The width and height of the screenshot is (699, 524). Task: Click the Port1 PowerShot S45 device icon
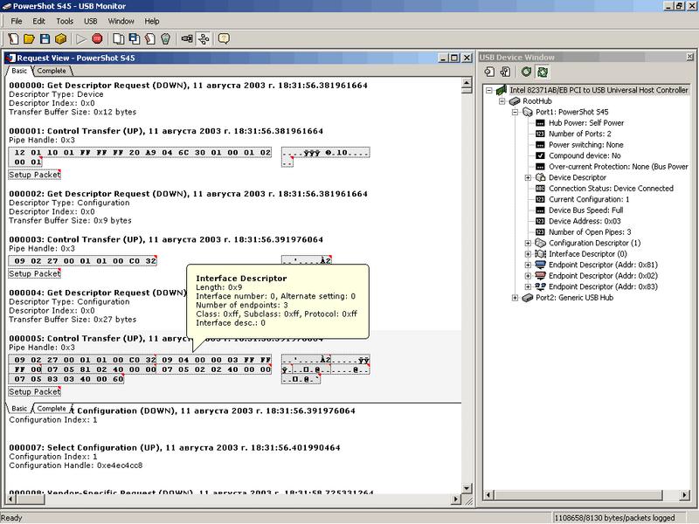coord(528,112)
